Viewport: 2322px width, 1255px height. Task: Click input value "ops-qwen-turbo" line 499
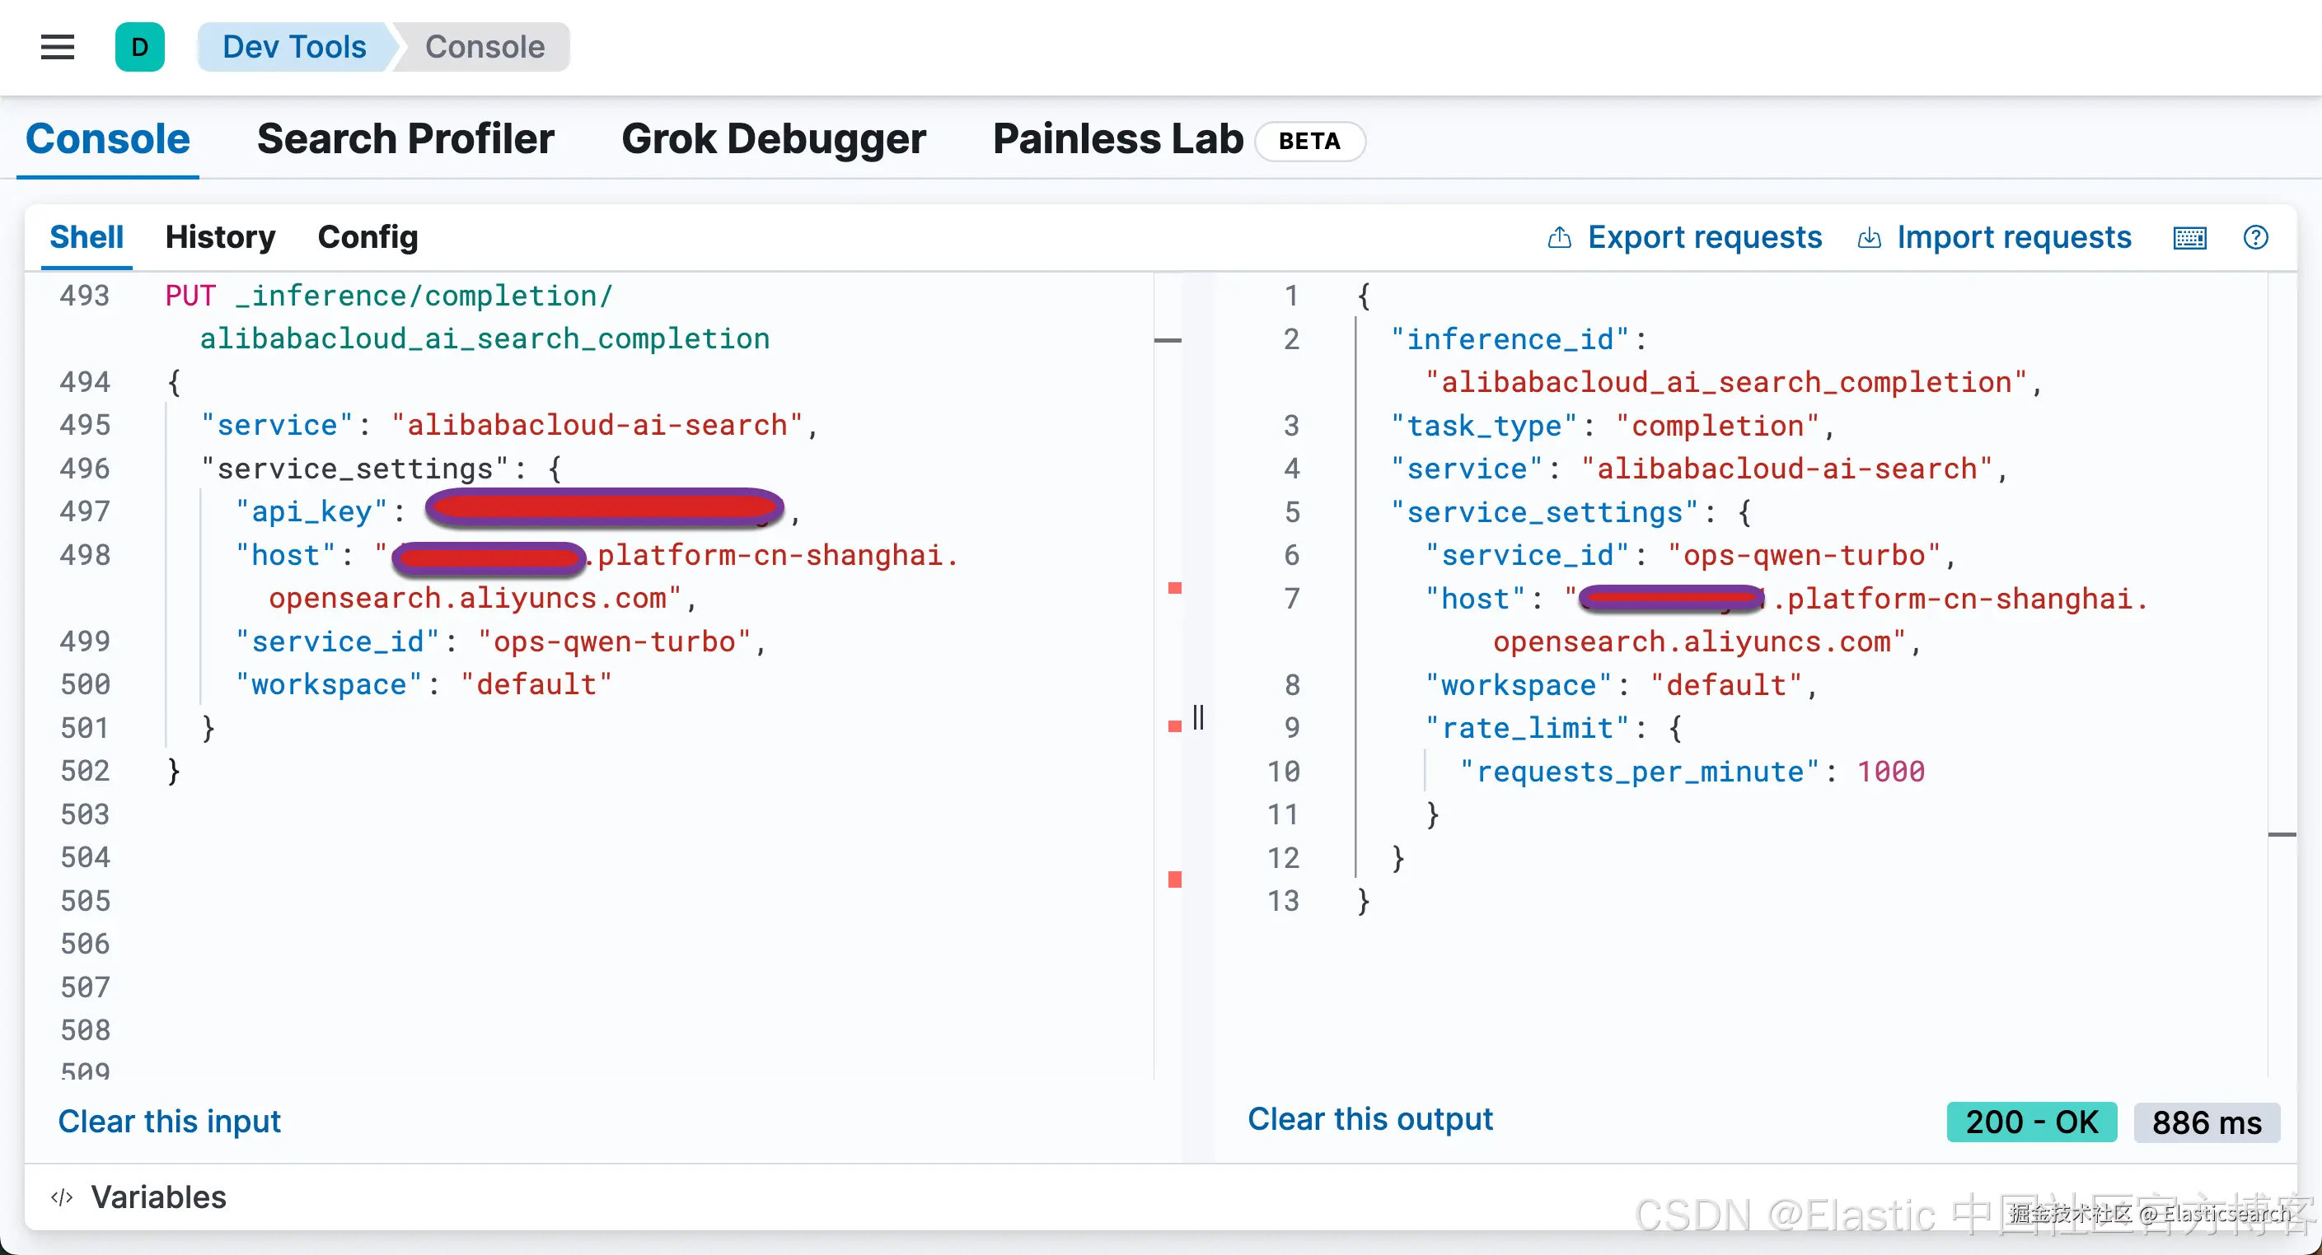615,641
